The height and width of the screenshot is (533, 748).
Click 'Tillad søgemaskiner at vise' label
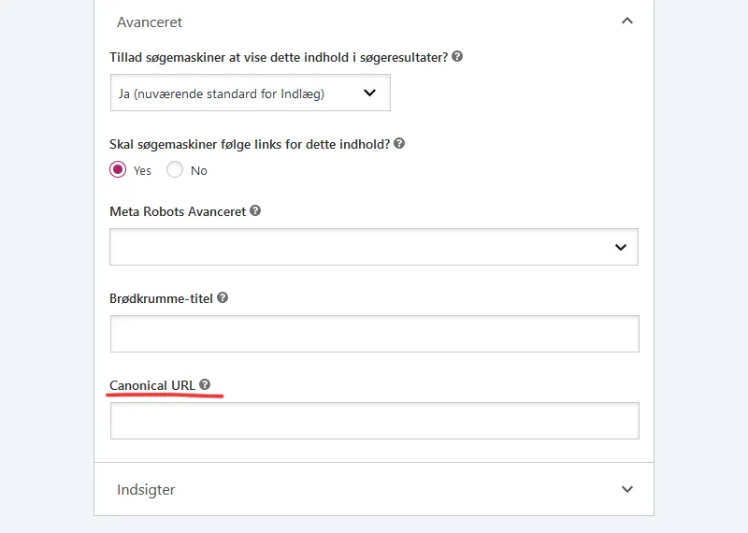279,57
